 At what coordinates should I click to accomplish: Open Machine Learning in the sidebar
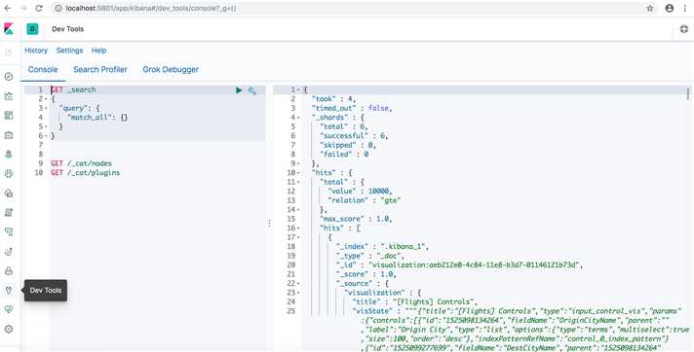point(9,174)
